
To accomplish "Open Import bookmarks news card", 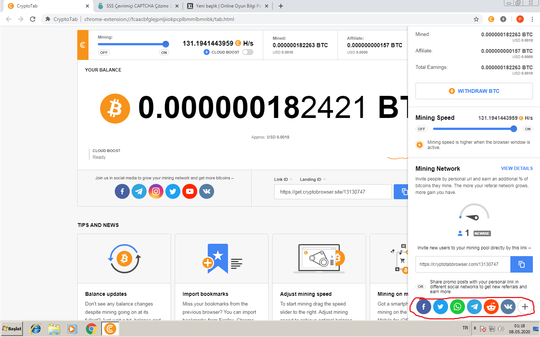I will point(222,277).
